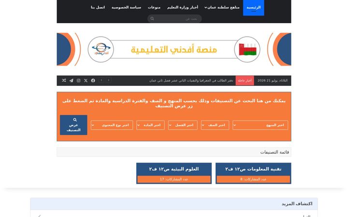
Task: Select the الرئيسية menu tab
Action: point(254,8)
